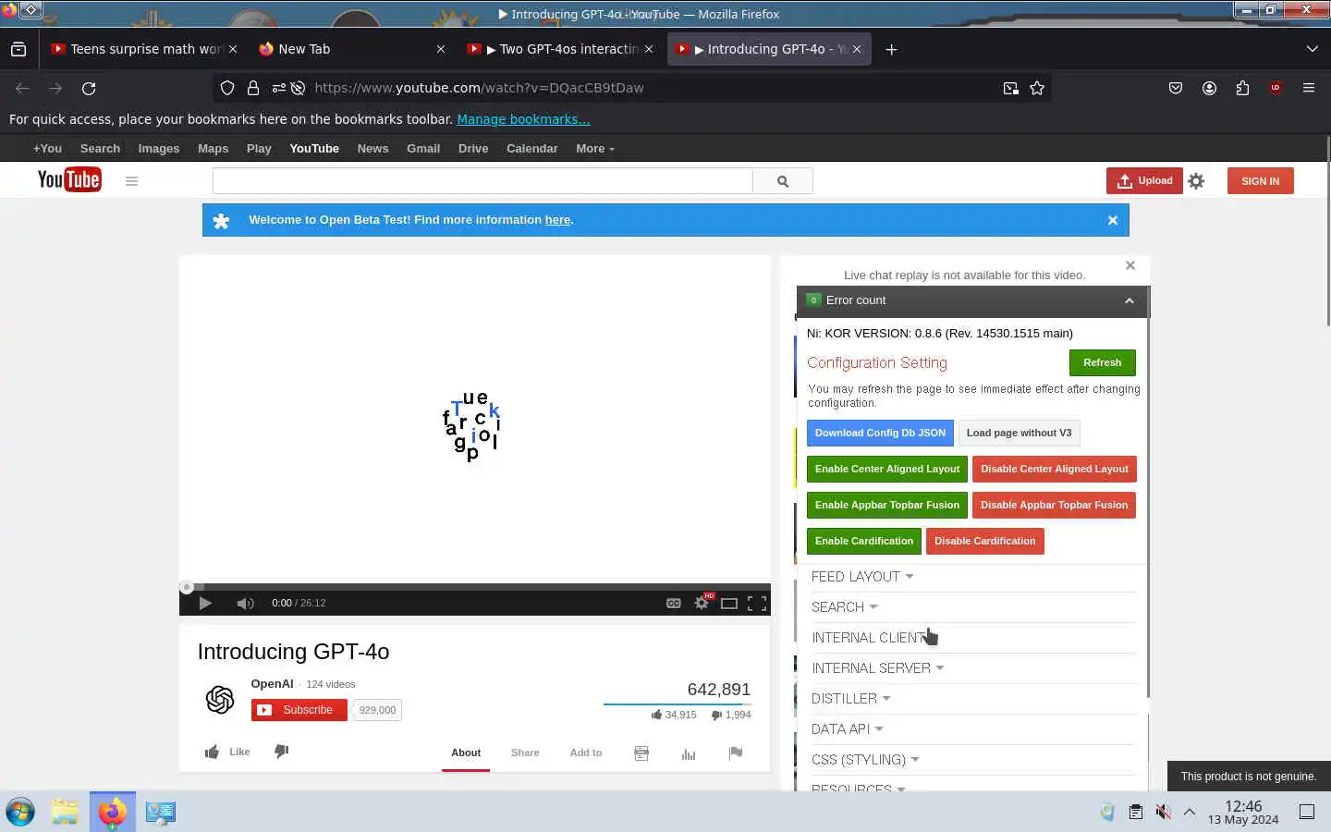The width and height of the screenshot is (1331, 832).
Task: Disable Appbar Topbar Fusion
Action: tap(1054, 505)
